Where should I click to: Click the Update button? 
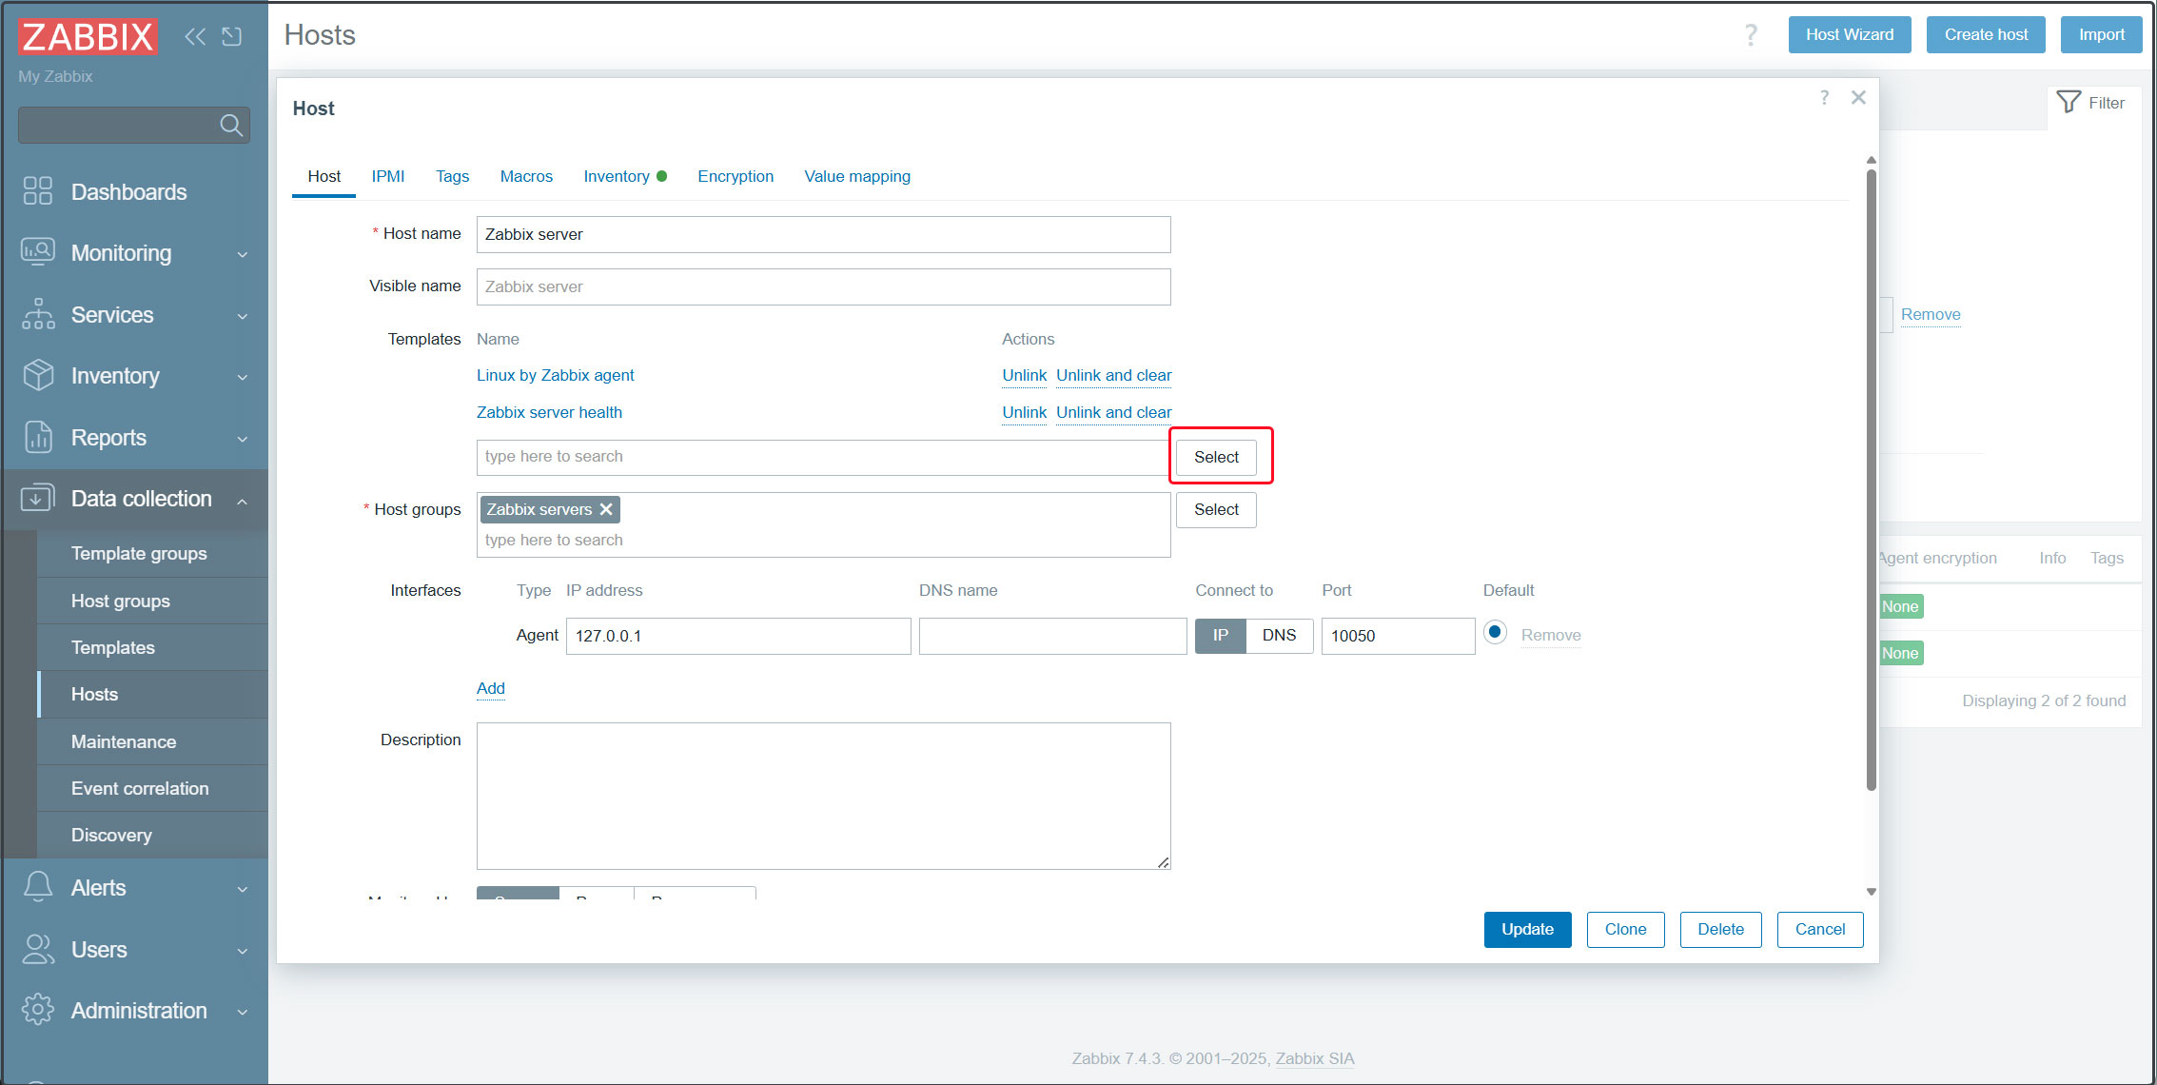[x=1527, y=929]
